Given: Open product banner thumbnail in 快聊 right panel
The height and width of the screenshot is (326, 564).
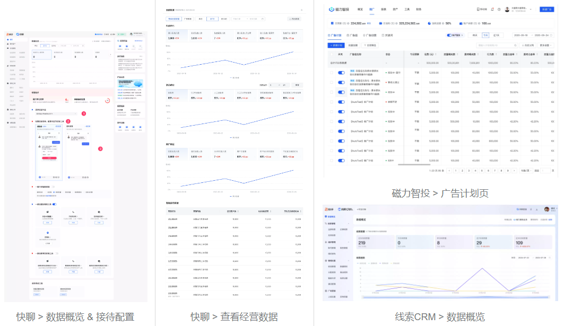Looking at the screenshot, I should tap(131, 84).
